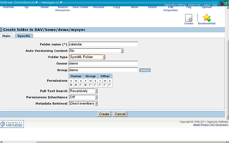Screen dimensions: 229x143
Task: Enable Other read permission checkbox
Action: pos(100,85)
